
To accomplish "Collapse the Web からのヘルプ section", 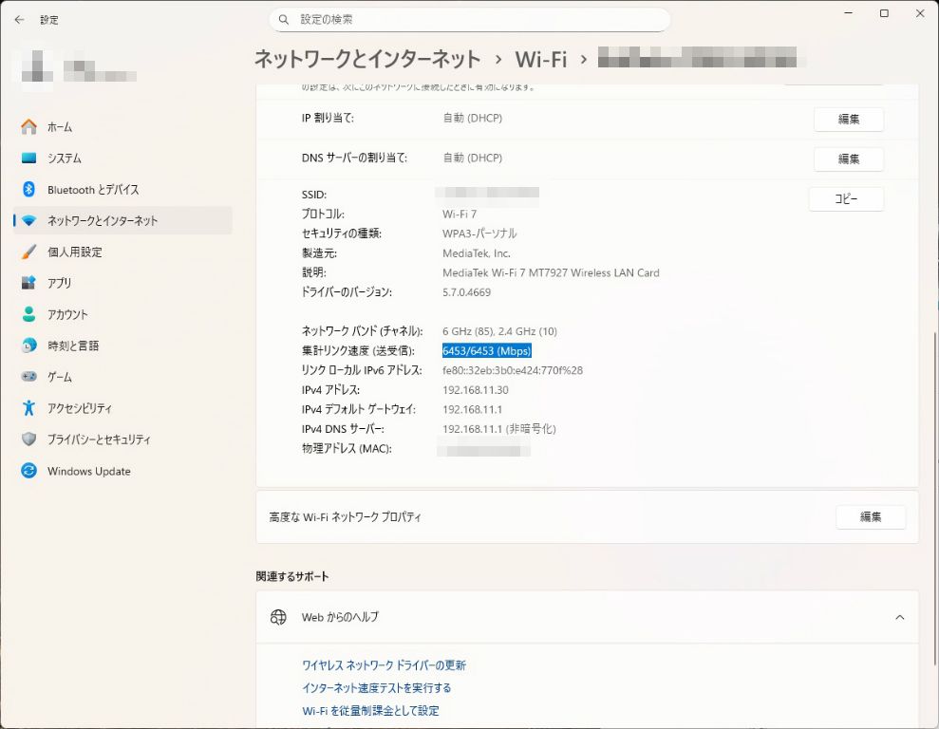I will coord(899,617).
